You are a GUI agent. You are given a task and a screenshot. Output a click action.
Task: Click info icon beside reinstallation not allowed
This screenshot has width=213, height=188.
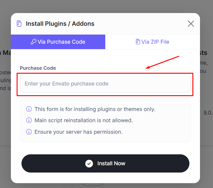(29, 120)
